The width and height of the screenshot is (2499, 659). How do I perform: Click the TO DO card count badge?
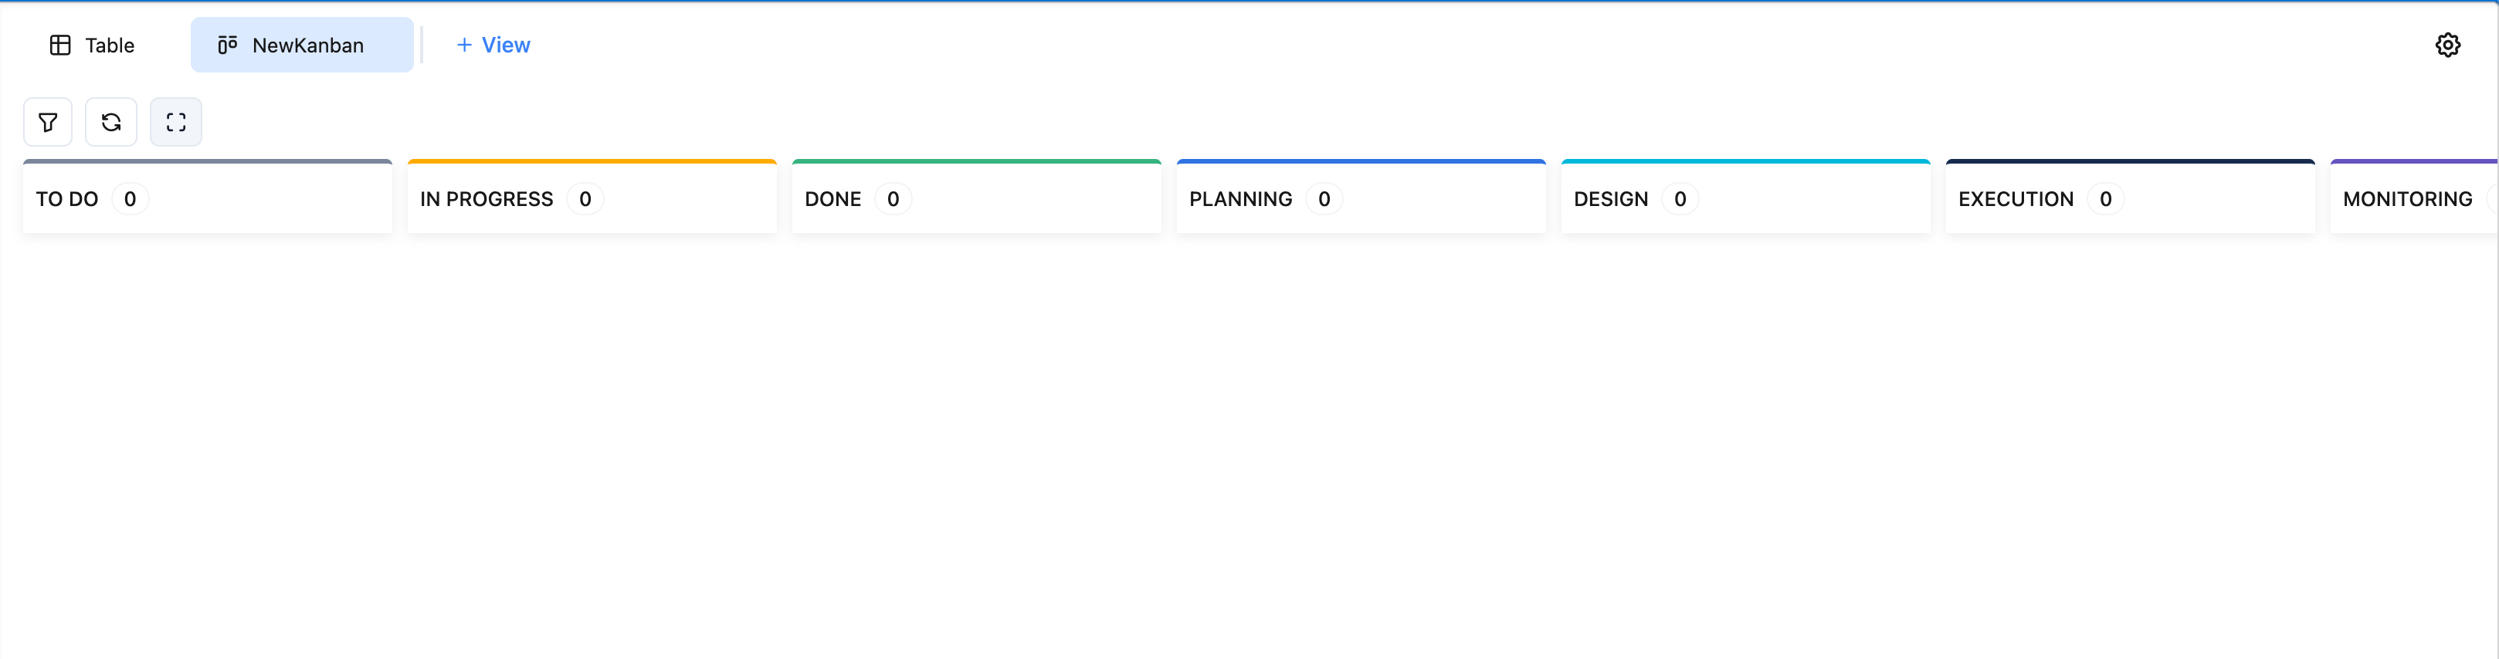pos(130,198)
